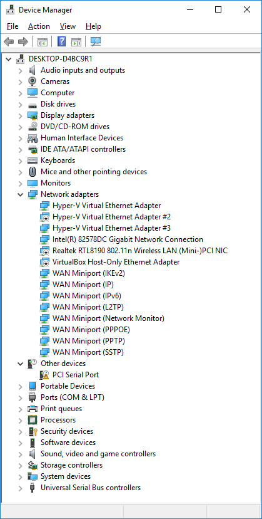This screenshot has width=262, height=519.
Task: Open the Action menu
Action: tap(39, 26)
